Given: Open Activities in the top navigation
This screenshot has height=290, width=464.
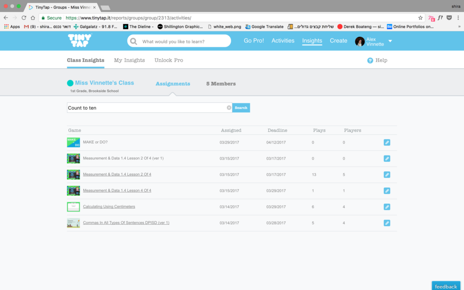Looking at the screenshot, I should (x=283, y=41).
